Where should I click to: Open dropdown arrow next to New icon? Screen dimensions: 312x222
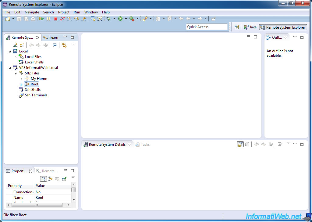pyautogui.click(x=13, y=19)
